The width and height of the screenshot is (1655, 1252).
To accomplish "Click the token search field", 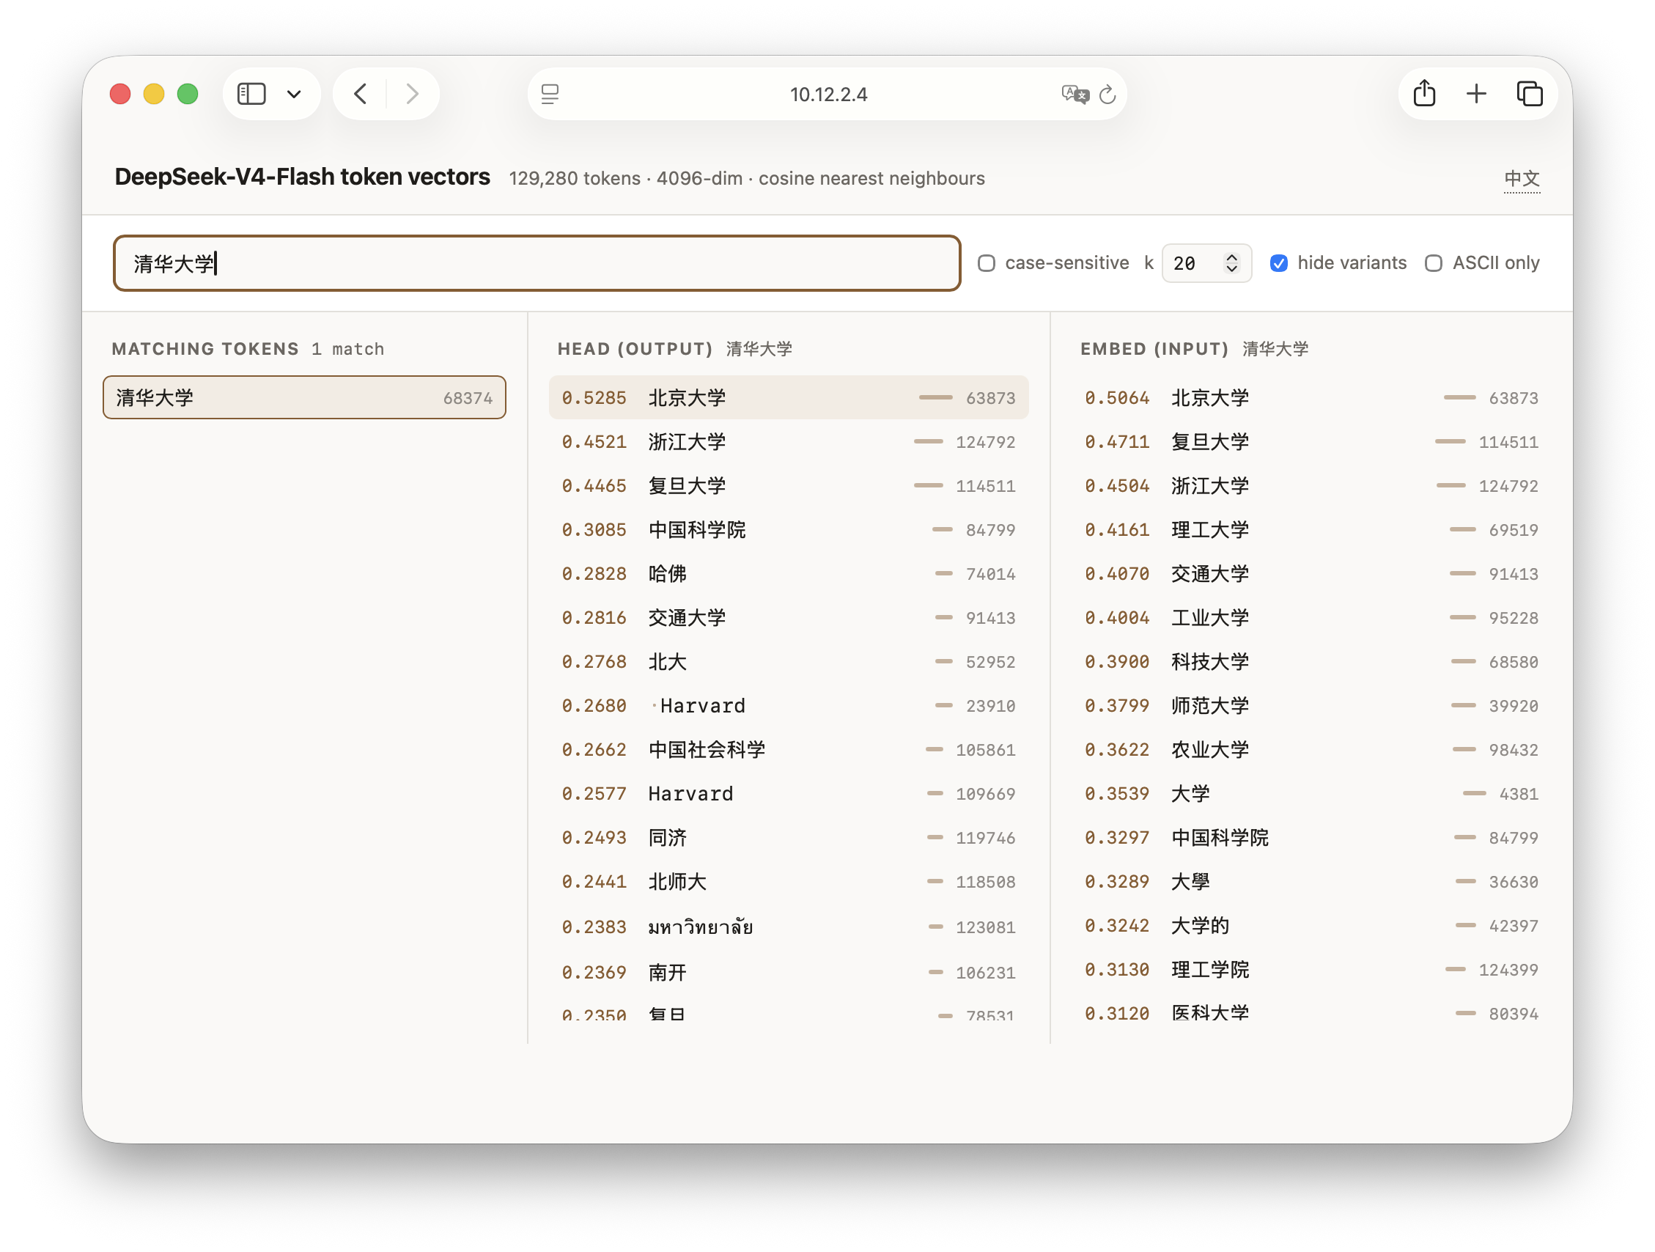I will [537, 263].
